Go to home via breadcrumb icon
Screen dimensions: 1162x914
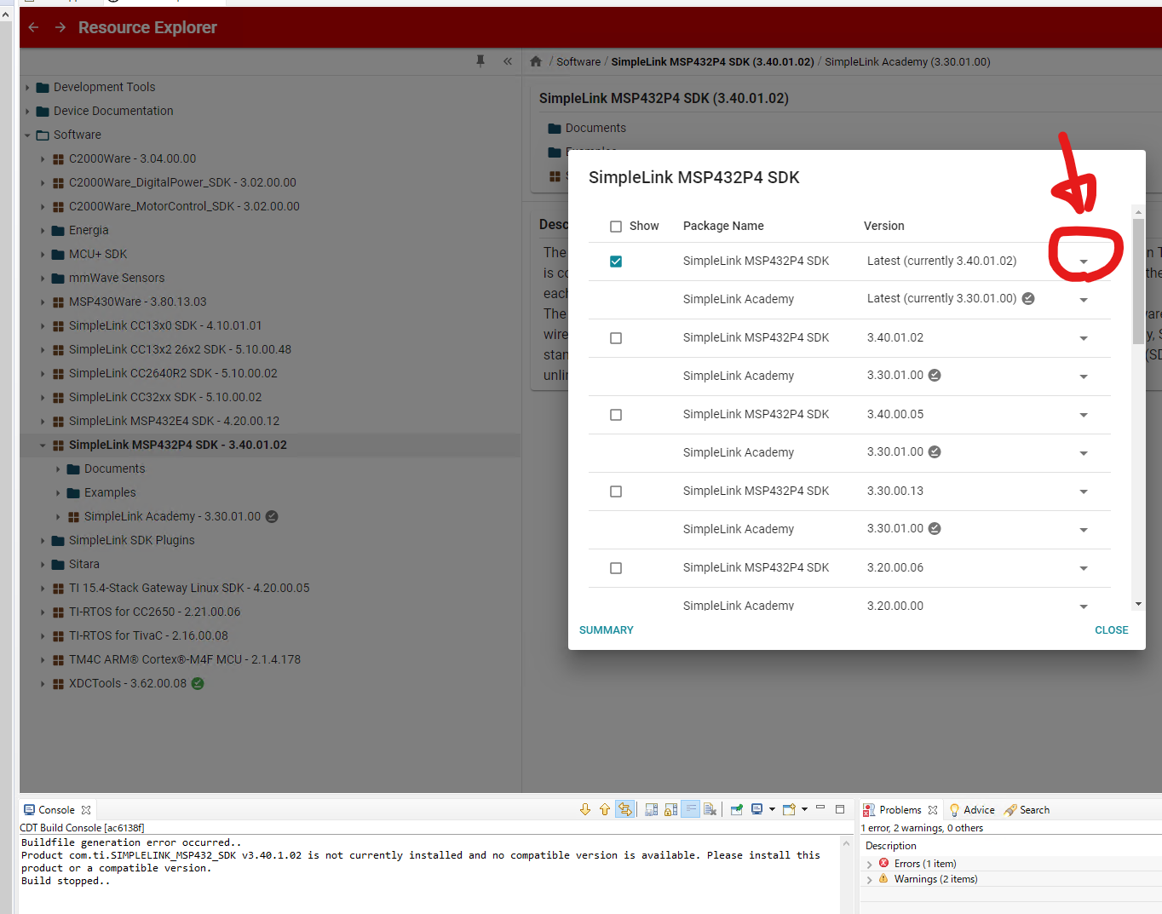pos(536,61)
